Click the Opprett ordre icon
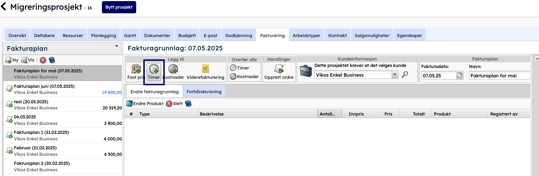Viewport: 539px width, 176px height. [279, 69]
